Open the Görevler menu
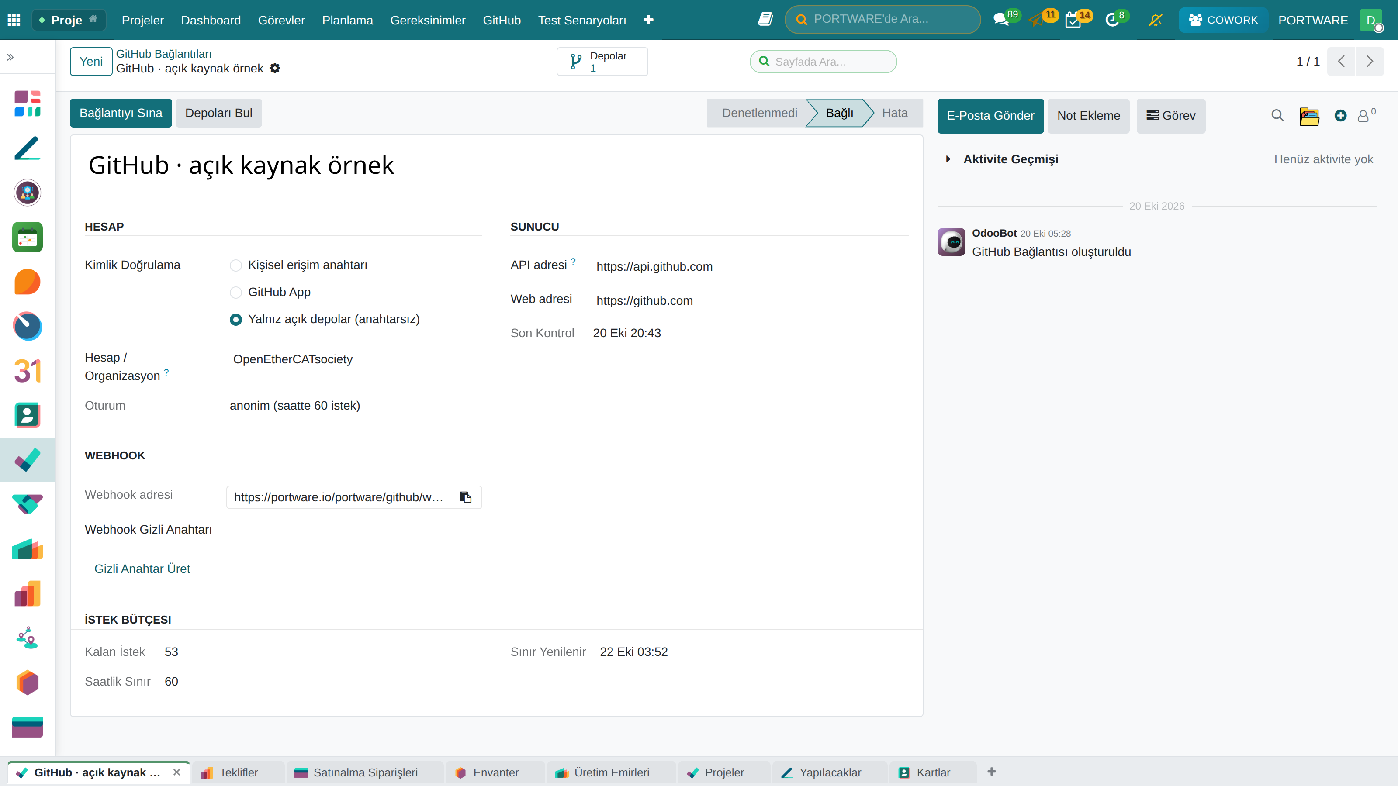Image resolution: width=1398 pixels, height=786 pixels. pos(281,20)
